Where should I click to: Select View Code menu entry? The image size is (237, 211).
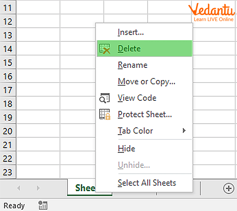click(137, 98)
